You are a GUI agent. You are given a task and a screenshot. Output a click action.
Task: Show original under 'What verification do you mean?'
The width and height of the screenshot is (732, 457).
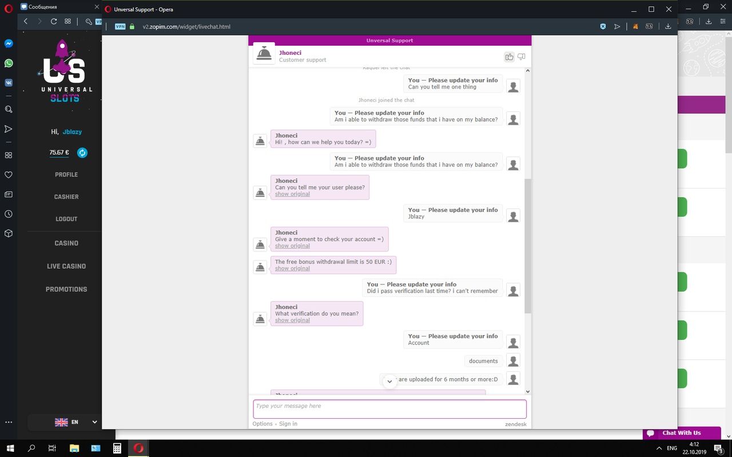(x=292, y=320)
